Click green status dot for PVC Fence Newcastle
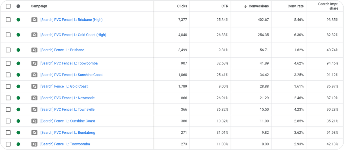The image size is (344, 150). pos(18,98)
